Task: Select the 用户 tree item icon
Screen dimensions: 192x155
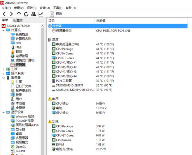Action: (12, 99)
